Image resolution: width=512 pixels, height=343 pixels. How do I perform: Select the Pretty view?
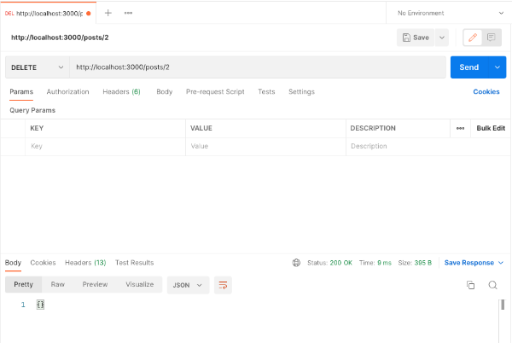click(23, 285)
